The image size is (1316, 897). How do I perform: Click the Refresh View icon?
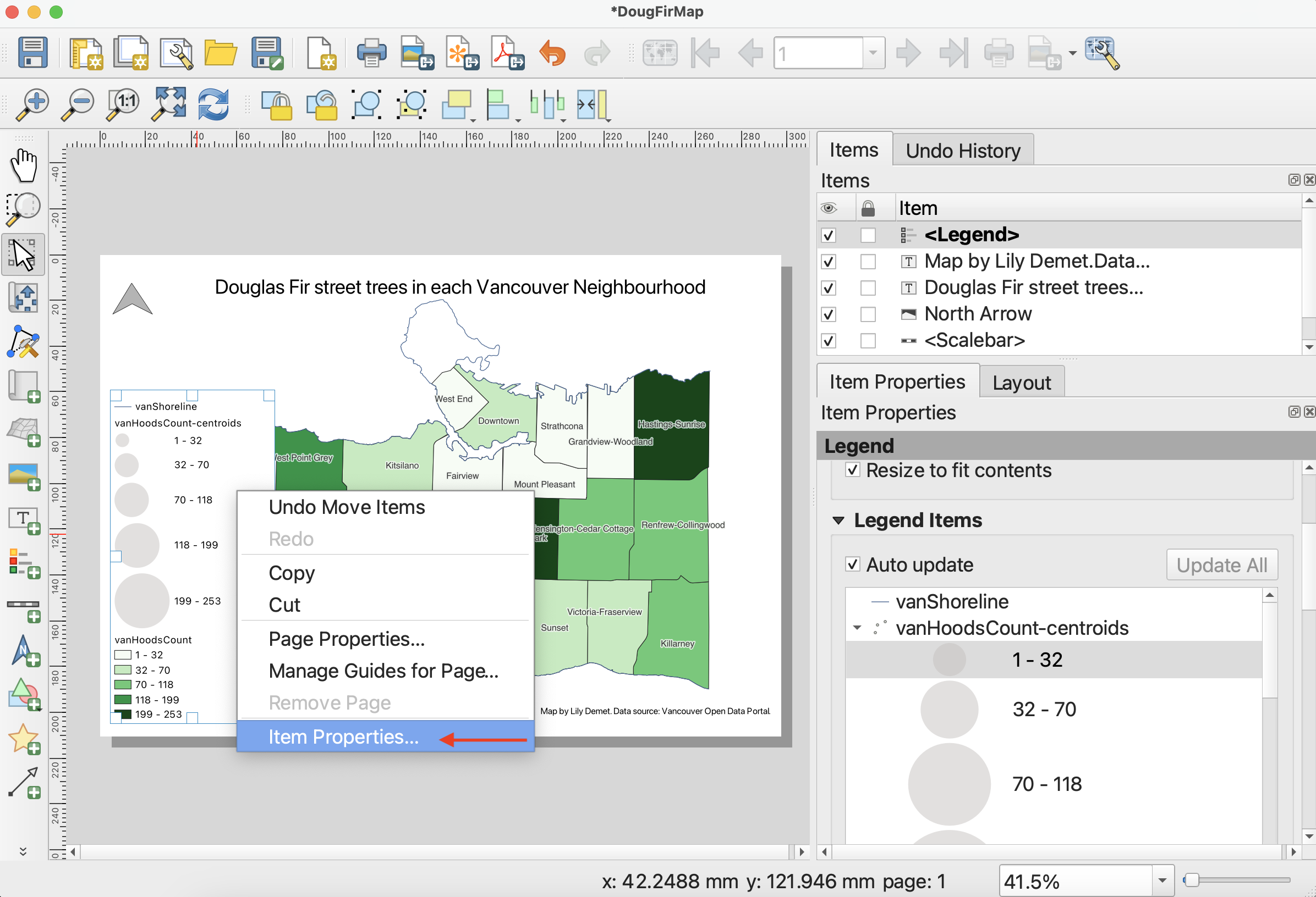(213, 103)
